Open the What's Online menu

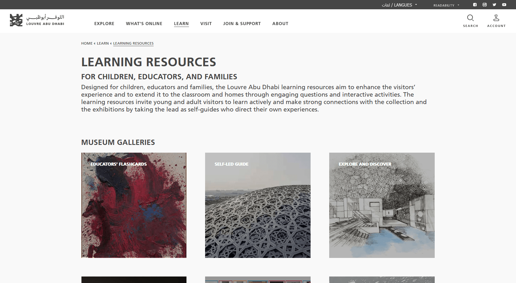pos(144,24)
